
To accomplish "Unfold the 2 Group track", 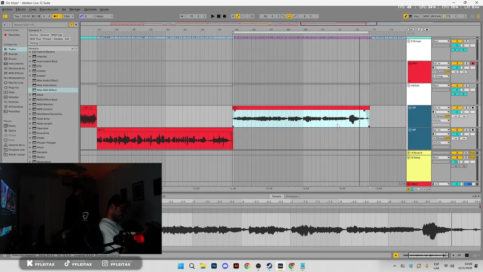I will 409,41.
